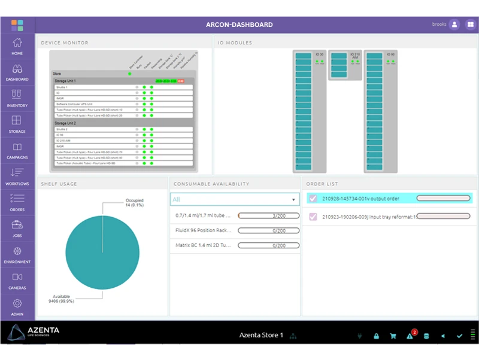Check the 210923-190206-009j input tray order checkbox
The image size is (479, 359).
point(313,216)
